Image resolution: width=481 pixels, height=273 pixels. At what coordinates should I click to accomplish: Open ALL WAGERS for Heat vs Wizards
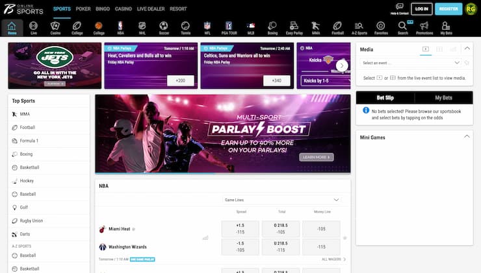[333, 259]
